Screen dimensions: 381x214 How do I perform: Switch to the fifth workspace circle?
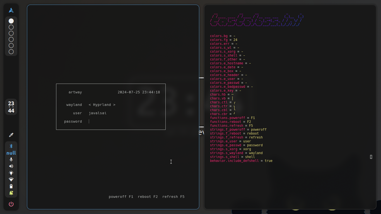pos(11,45)
